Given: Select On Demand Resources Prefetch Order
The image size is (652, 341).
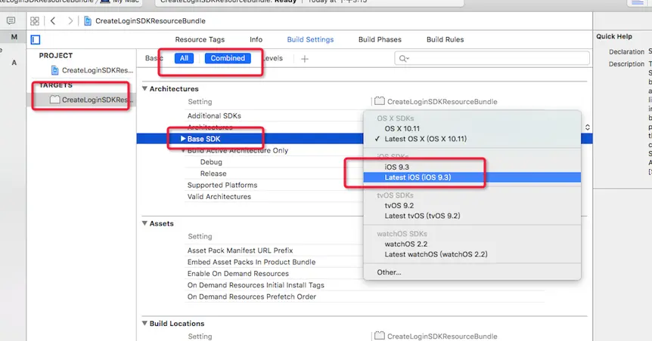Looking at the screenshot, I should point(252,297).
